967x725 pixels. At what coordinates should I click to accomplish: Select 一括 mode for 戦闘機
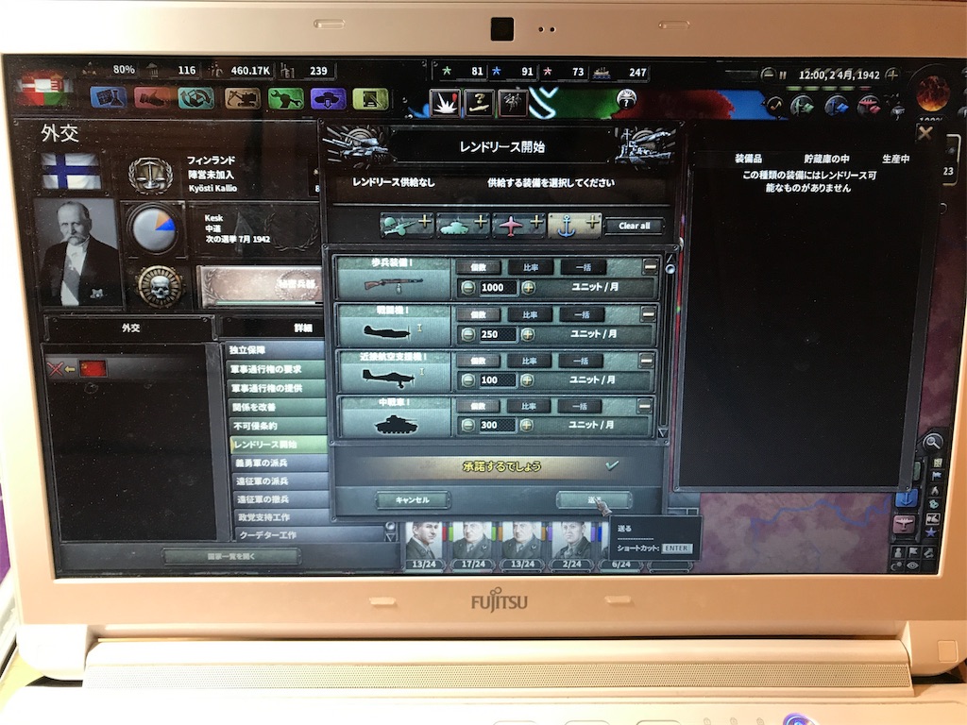click(x=582, y=314)
